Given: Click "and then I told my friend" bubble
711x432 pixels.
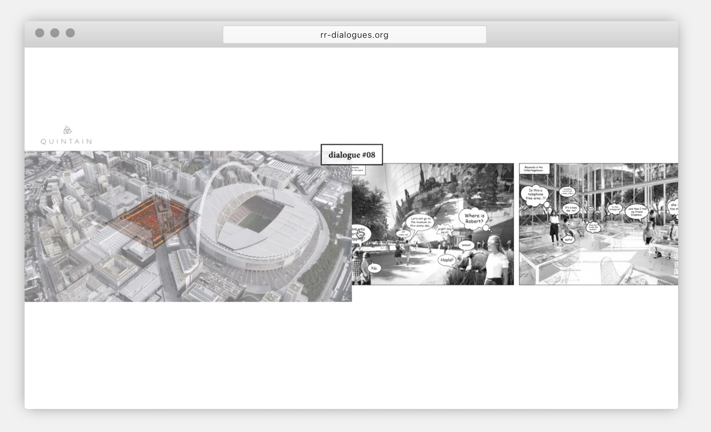Looking at the screenshot, I should click(x=636, y=211).
